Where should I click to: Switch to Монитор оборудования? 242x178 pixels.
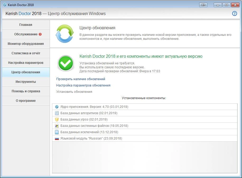point(26,44)
